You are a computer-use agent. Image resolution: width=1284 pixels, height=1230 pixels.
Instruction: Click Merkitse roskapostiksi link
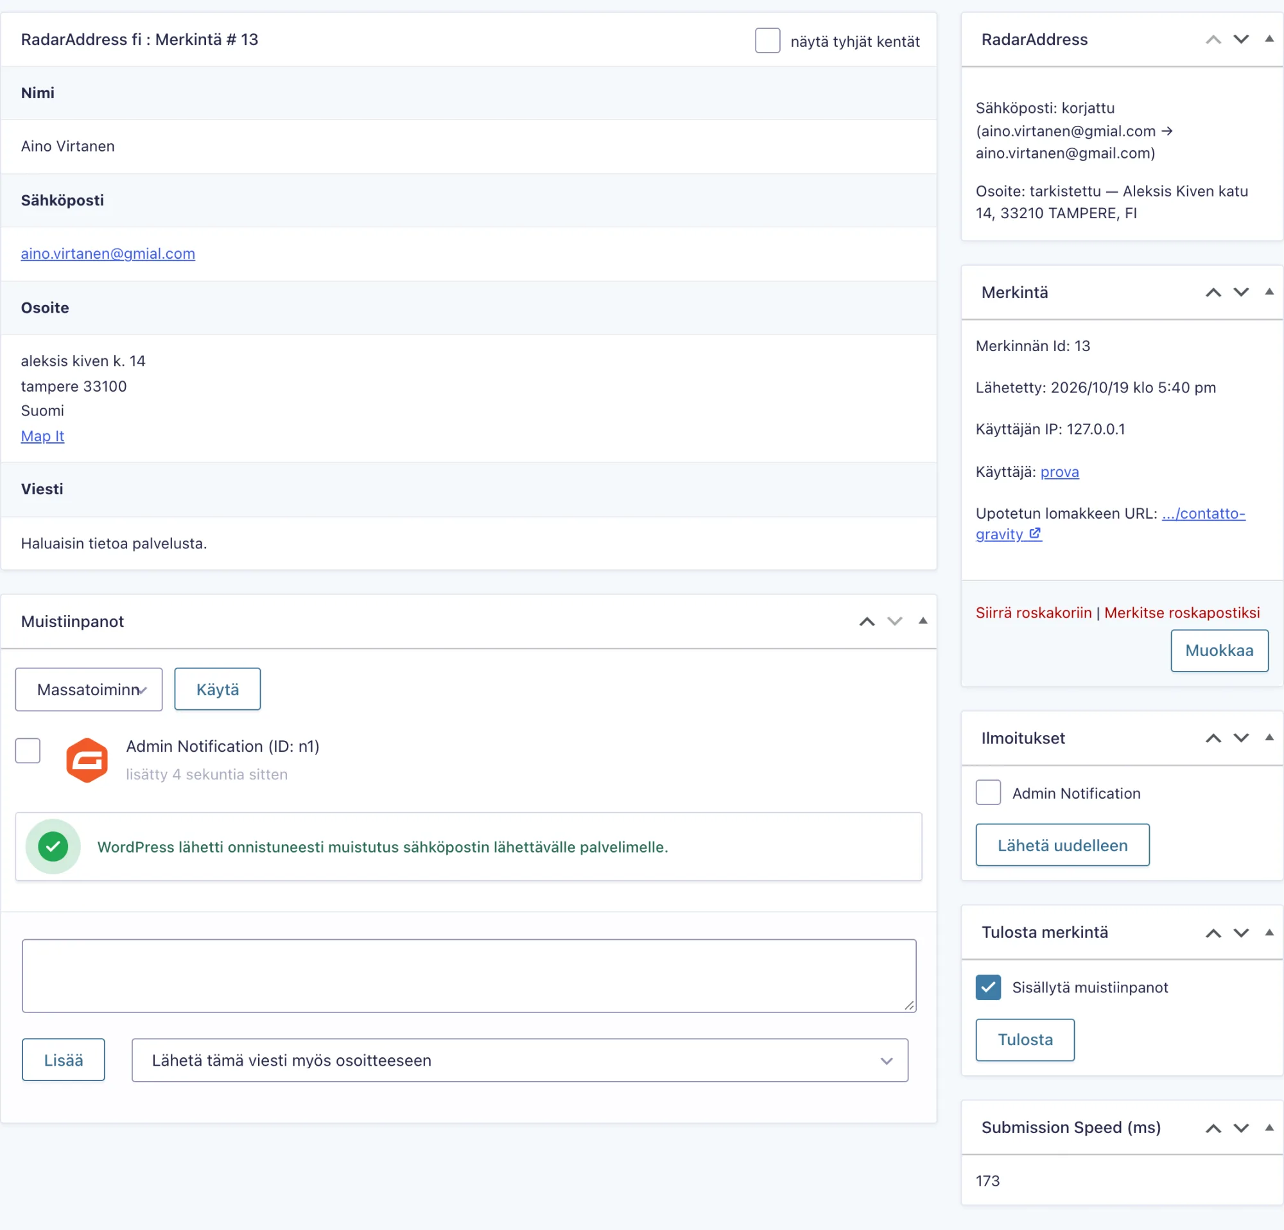pyautogui.click(x=1182, y=612)
